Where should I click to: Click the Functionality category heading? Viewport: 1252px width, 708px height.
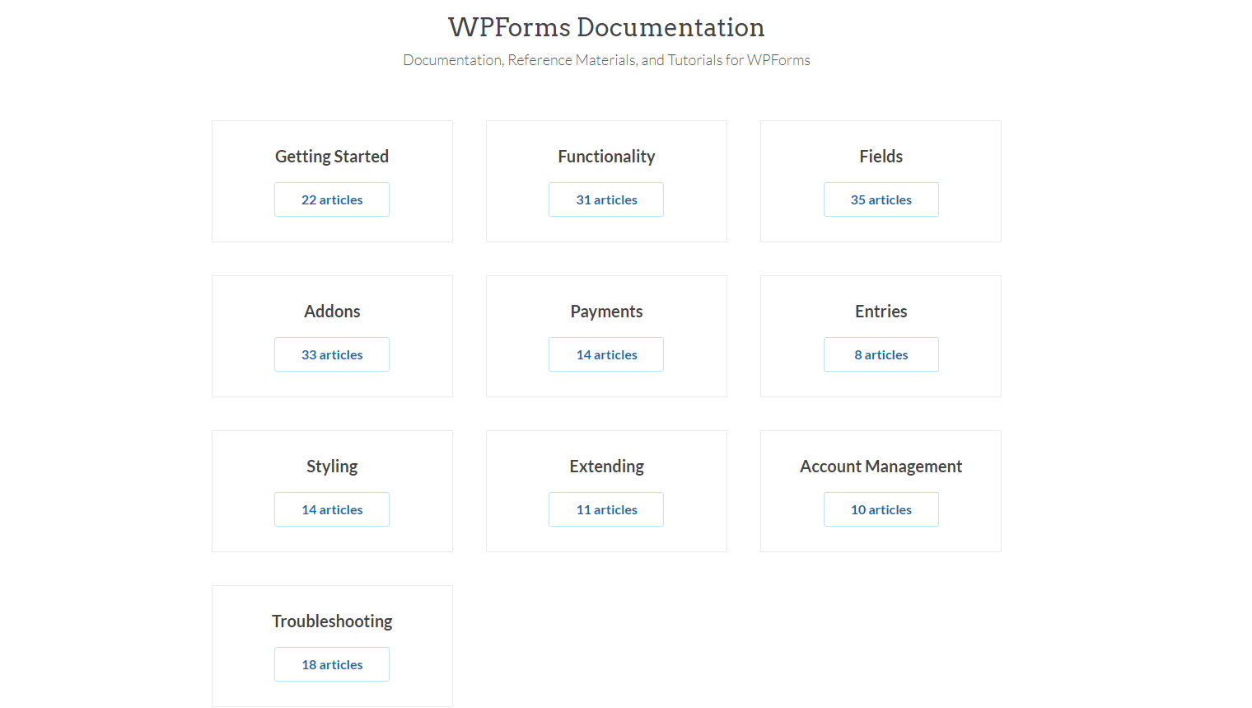click(x=606, y=157)
